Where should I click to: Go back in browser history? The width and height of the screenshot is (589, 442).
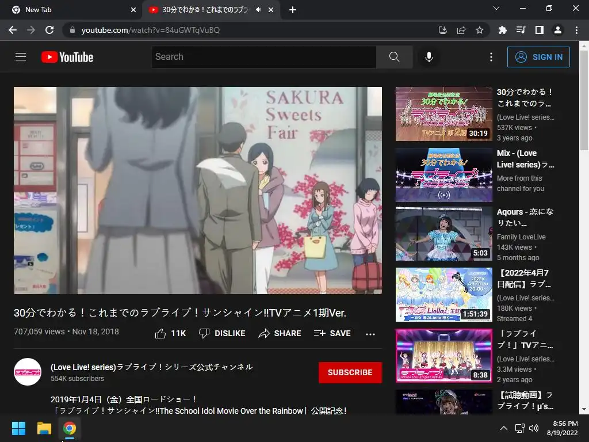point(13,30)
